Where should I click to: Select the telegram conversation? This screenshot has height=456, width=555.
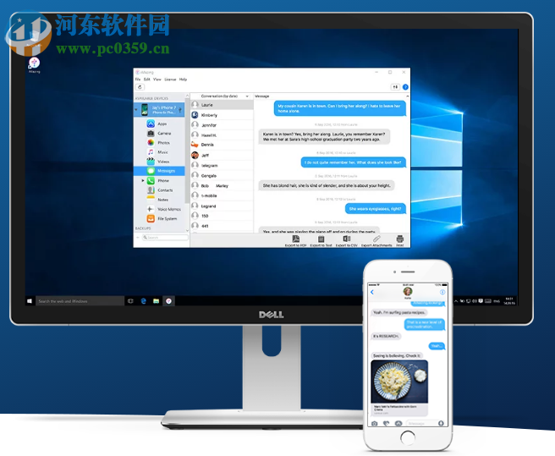click(222, 165)
